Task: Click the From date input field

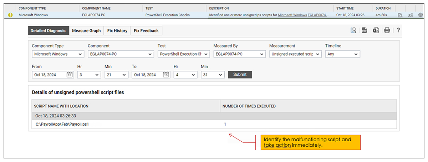Action: [53, 75]
